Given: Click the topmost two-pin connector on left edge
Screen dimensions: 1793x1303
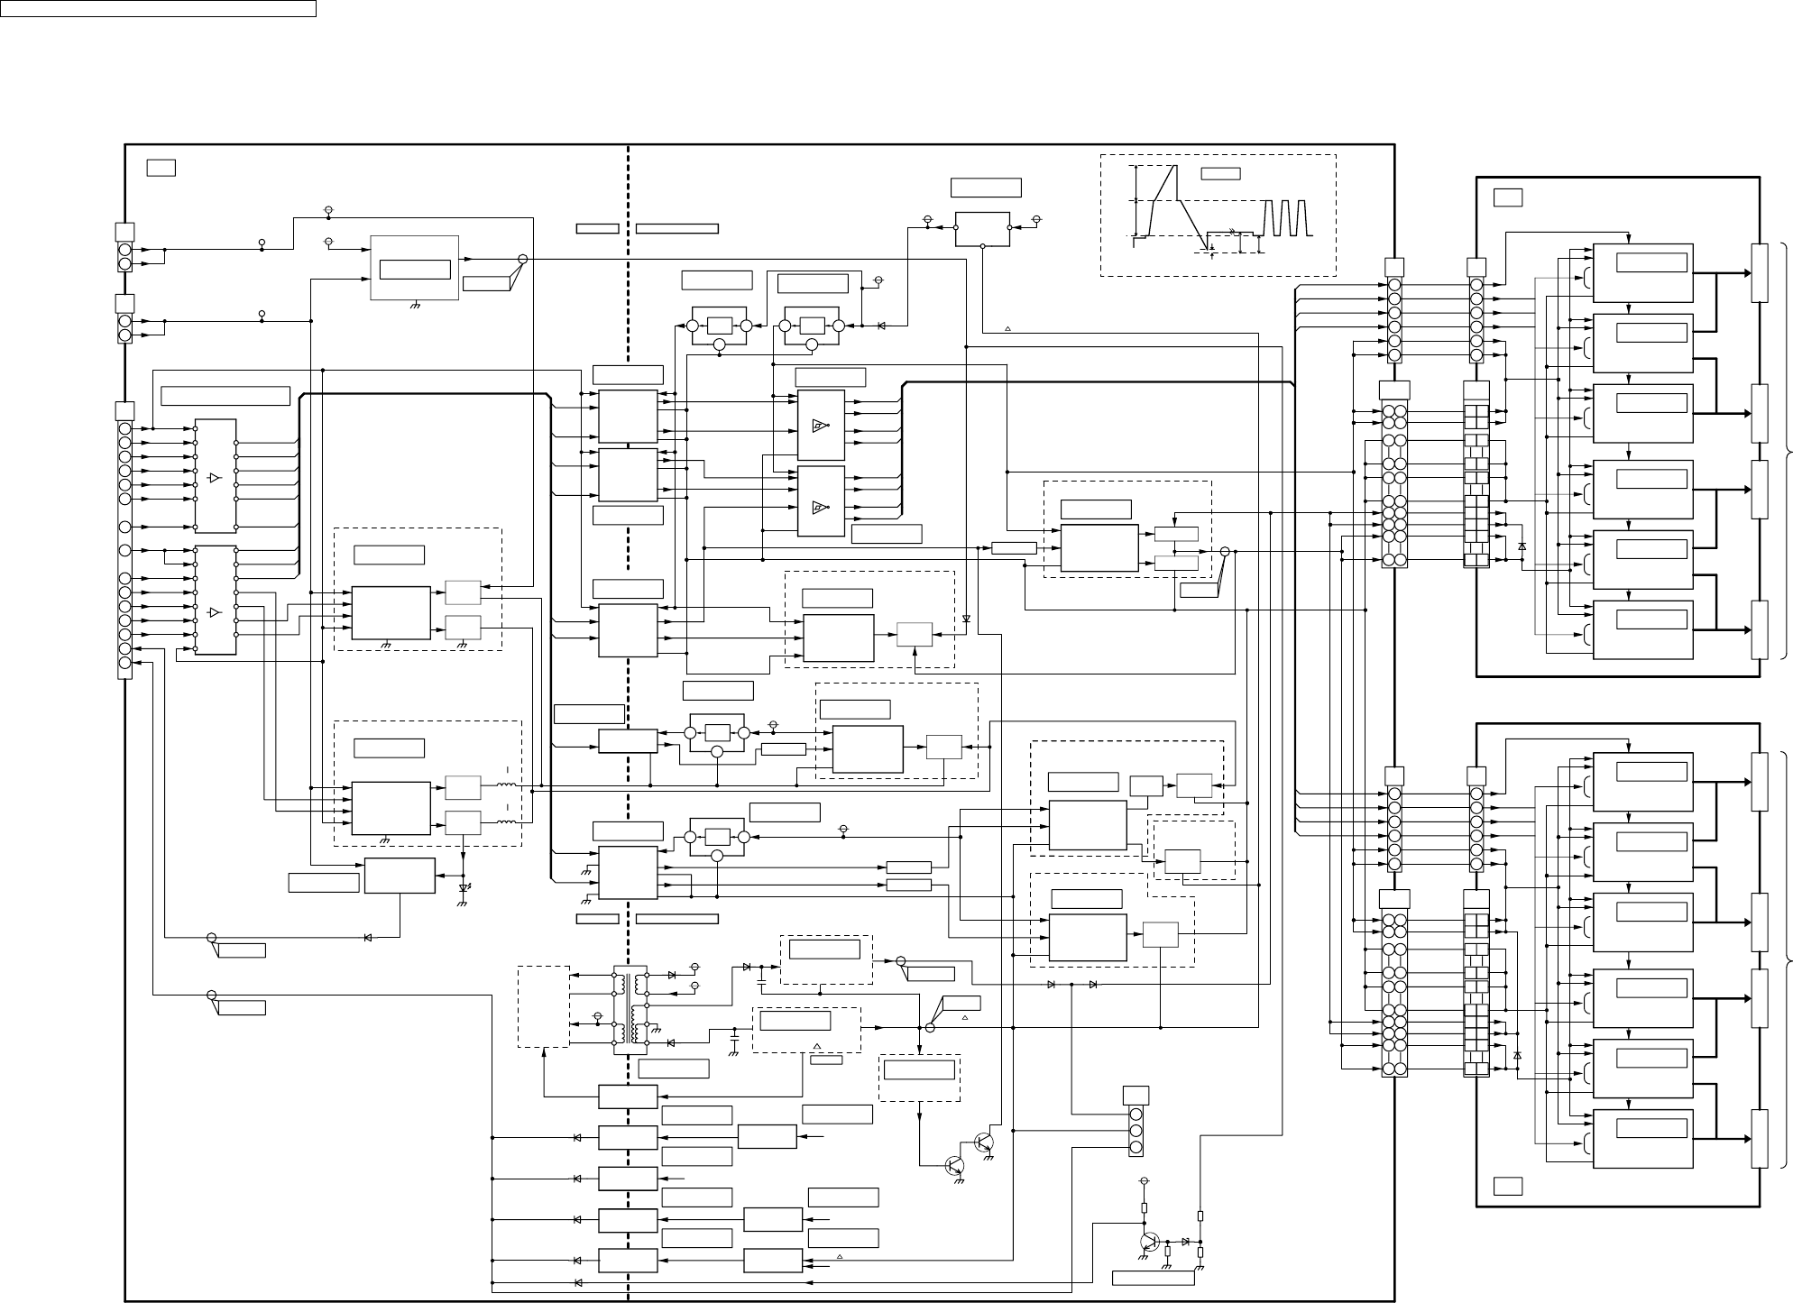Looking at the screenshot, I should 124,257.
